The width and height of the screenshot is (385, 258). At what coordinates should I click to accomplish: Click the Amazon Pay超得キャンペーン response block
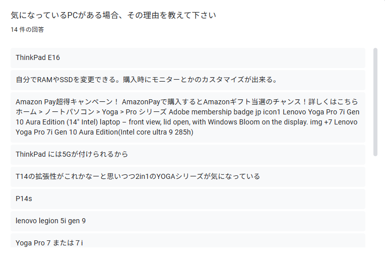tap(188, 117)
